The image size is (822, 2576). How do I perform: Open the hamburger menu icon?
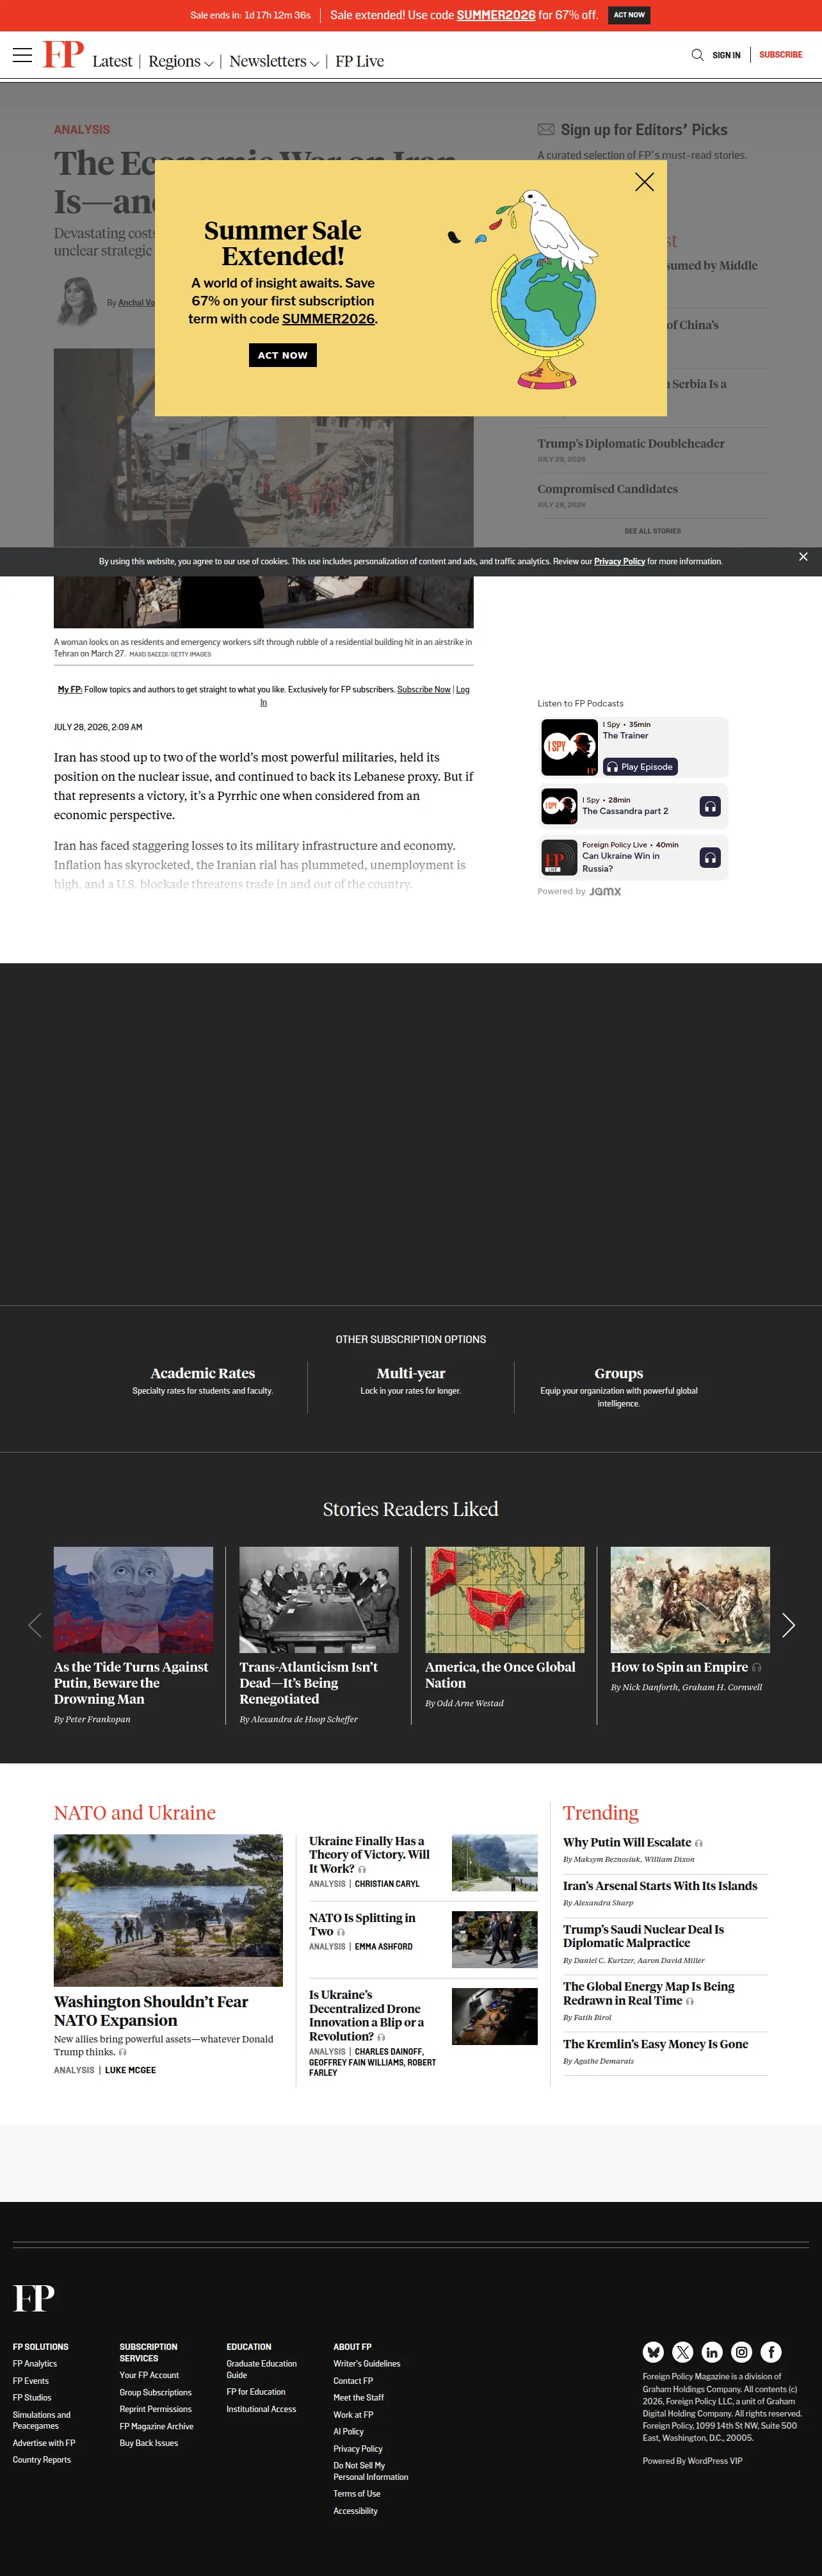22,55
